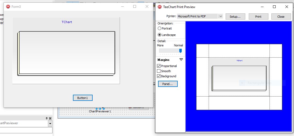Click the TeeChart Print Preview title bar icon
This screenshot has height=136, width=294.
pos(160,7)
